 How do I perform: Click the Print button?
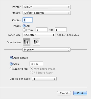80,93
